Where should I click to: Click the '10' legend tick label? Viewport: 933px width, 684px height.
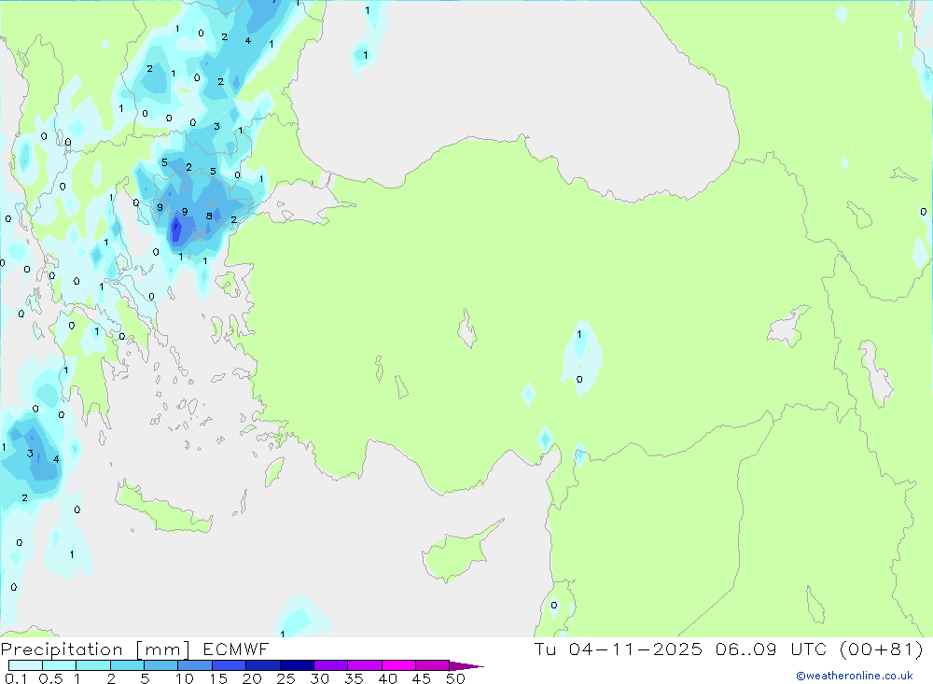[x=185, y=678]
